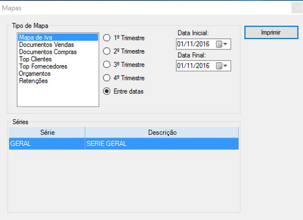Select the 1º Trimestre radio button
303x220 pixels.
coord(107,38)
